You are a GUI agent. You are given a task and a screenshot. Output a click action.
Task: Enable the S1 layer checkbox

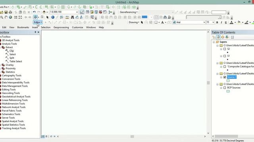225,56
